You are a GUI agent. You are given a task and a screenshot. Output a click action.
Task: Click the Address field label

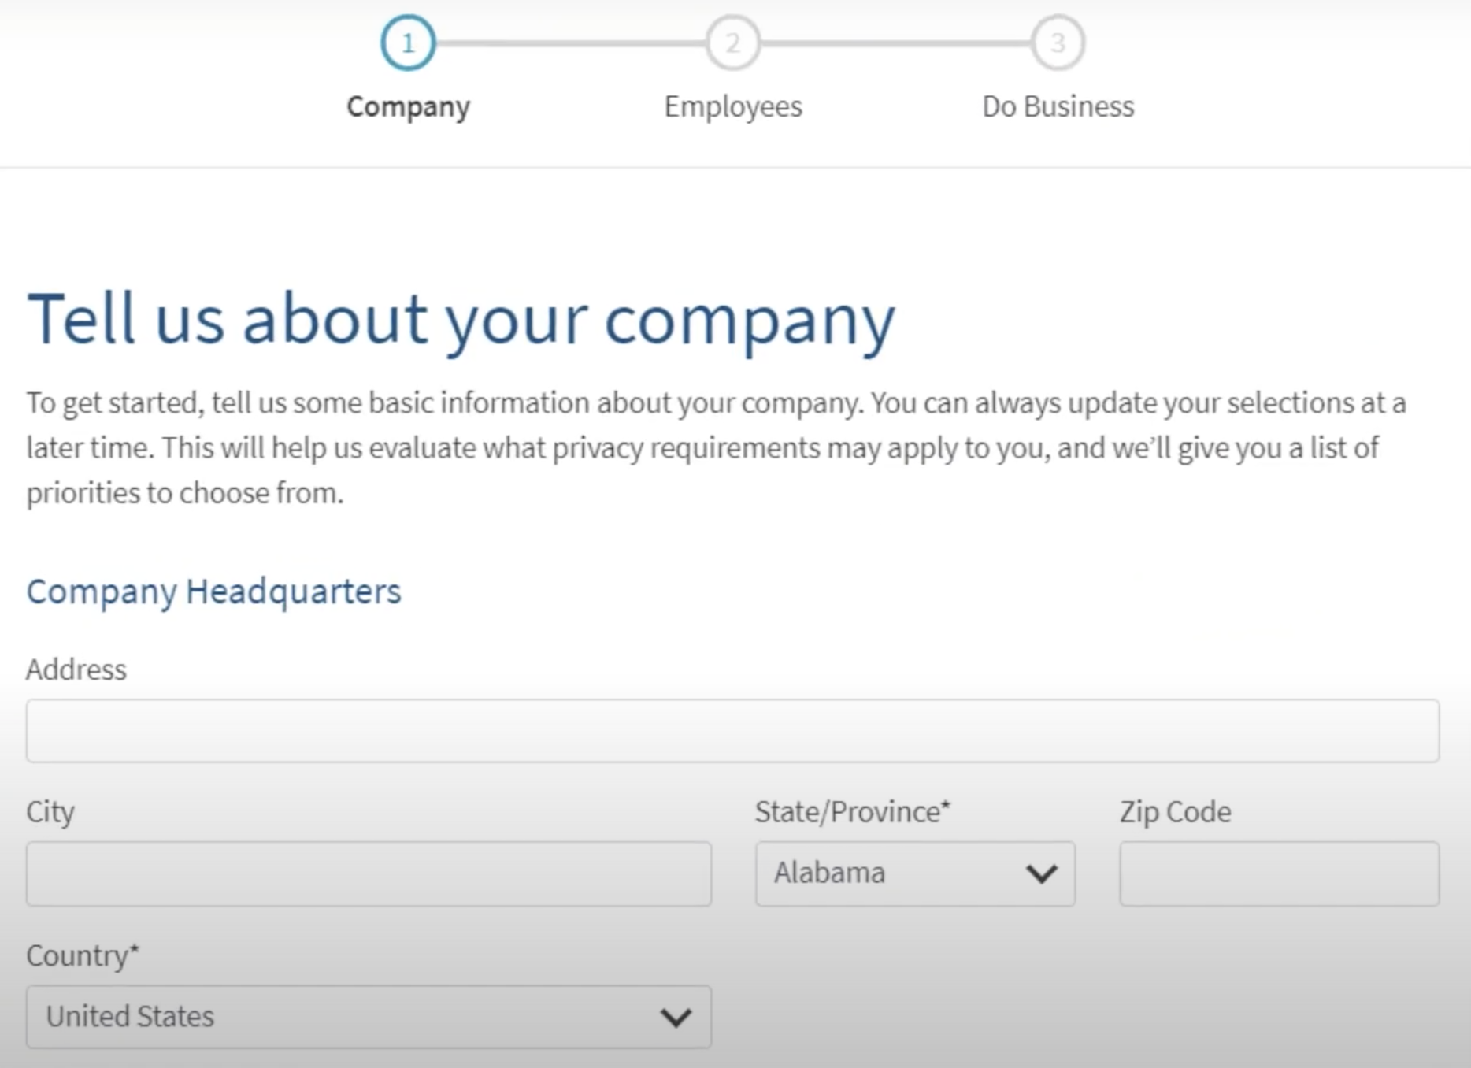pos(76,669)
